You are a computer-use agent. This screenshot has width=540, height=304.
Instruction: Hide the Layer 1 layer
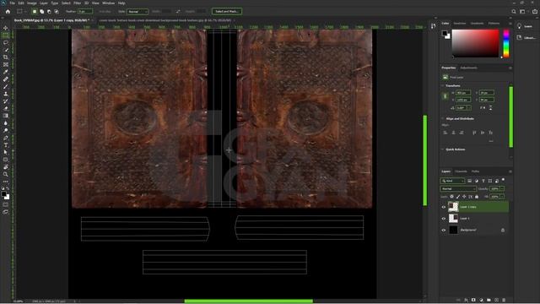(x=444, y=219)
